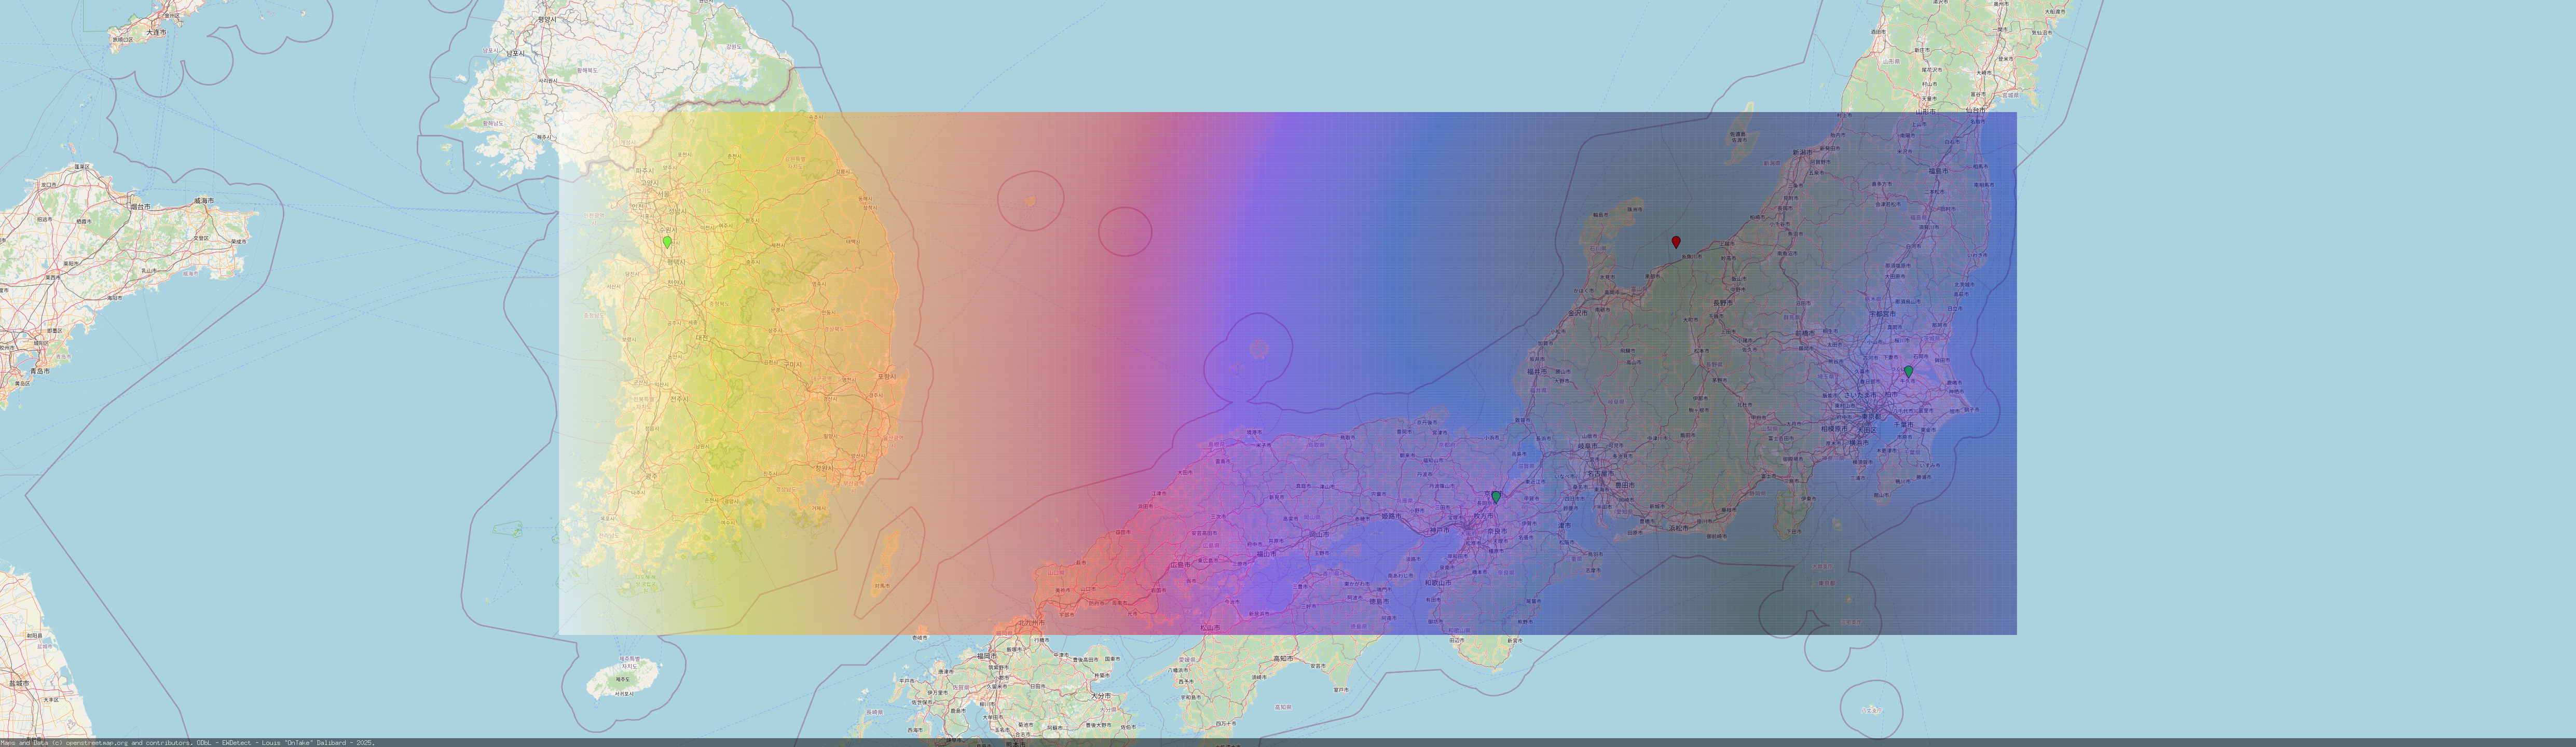Select the green marker northeast of Tokyo
Image resolution: width=2576 pixels, height=747 pixels.
click(1908, 371)
